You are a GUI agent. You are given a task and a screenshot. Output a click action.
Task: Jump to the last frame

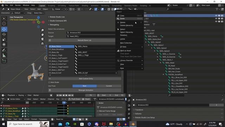(72, 95)
